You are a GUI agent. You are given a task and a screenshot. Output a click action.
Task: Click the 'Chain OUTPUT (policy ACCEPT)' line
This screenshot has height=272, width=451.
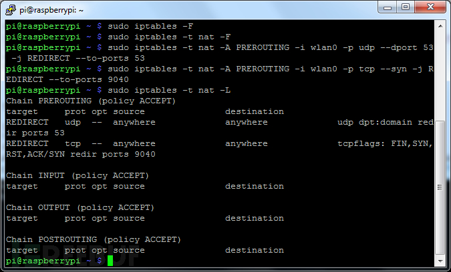pos(80,207)
